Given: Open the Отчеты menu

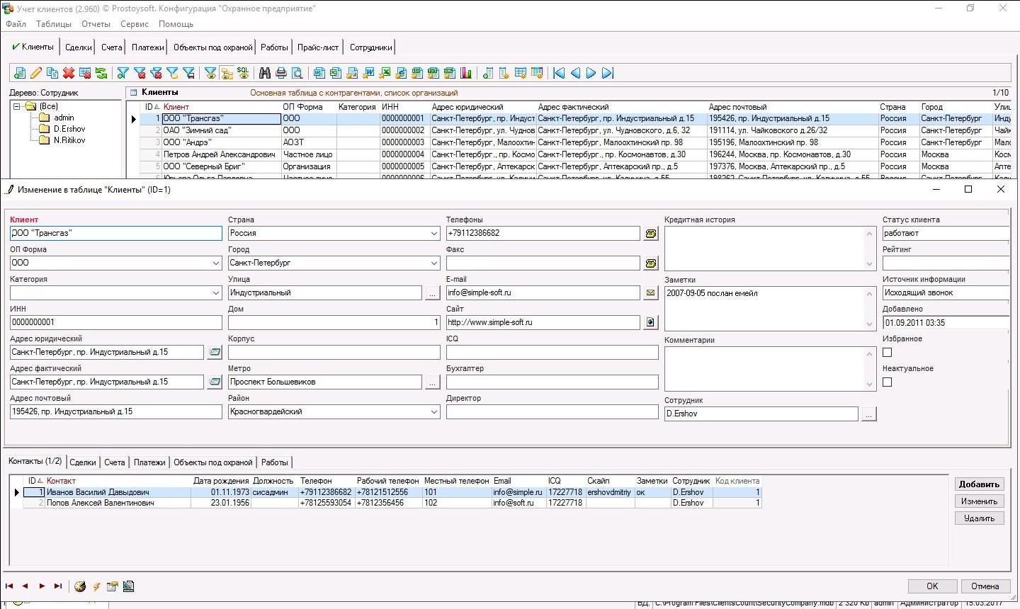Looking at the screenshot, I should [x=96, y=24].
